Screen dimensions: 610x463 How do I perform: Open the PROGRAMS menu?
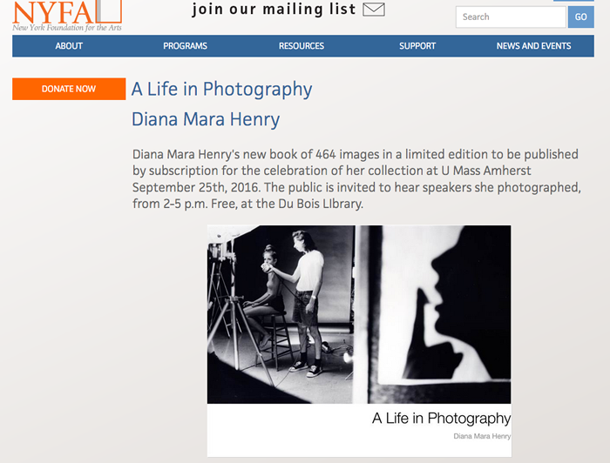point(185,46)
